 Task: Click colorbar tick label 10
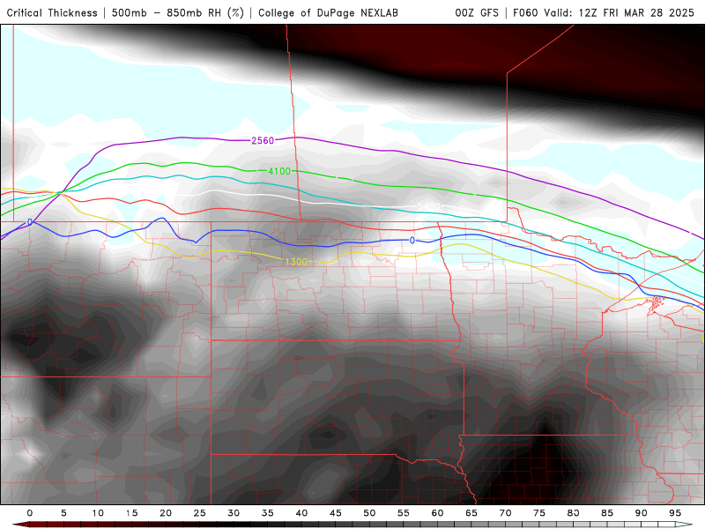(x=98, y=513)
